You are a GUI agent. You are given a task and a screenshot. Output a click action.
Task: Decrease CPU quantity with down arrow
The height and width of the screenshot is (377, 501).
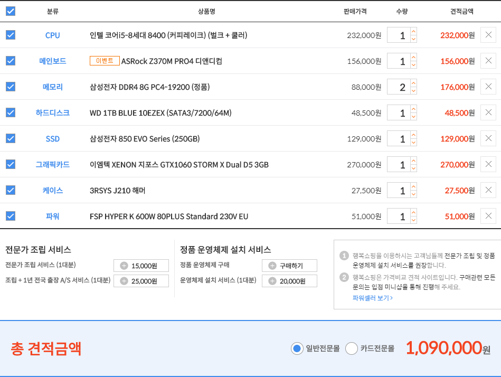tap(413, 39)
